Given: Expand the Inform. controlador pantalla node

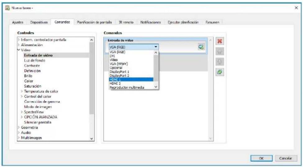Looking at the screenshot, I should coord(19,40).
